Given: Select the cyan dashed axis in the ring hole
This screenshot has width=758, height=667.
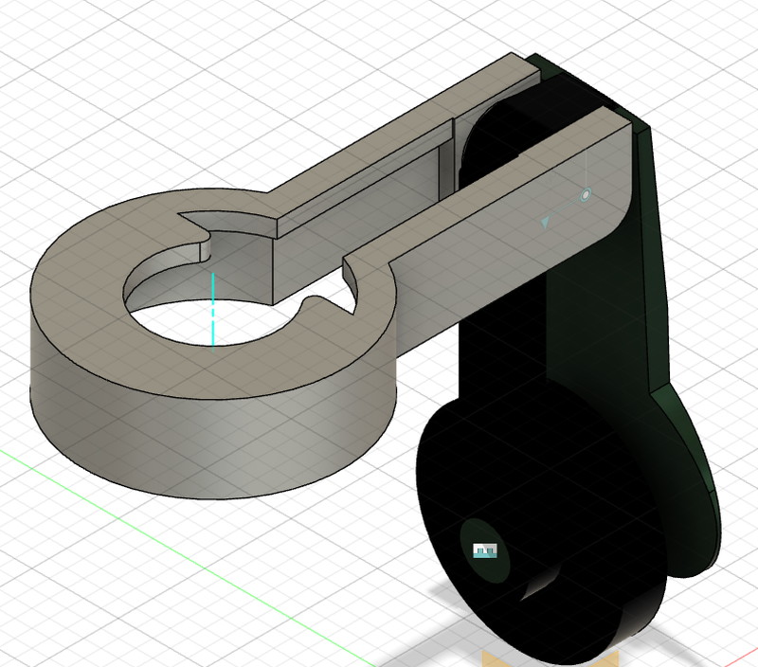Looking at the screenshot, I should click(x=213, y=313).
